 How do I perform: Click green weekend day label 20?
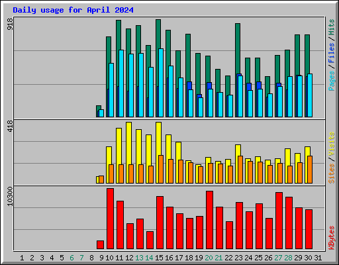tap(209, 258)
